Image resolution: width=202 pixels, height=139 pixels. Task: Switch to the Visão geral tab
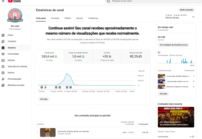pos(41,18)
